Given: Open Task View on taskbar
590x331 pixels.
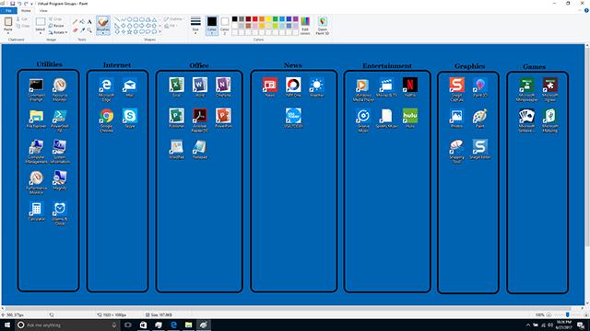Looking at the screenshot, I should tap(128, 325).
